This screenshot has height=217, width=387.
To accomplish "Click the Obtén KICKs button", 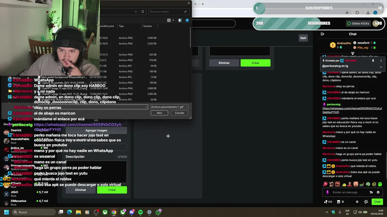I will 359,24.
